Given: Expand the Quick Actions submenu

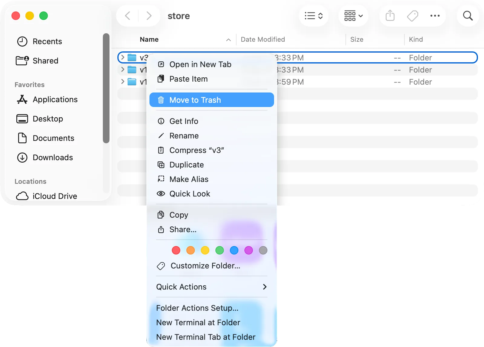Looking at the screenshot, I should coord(212,287).
